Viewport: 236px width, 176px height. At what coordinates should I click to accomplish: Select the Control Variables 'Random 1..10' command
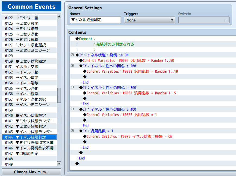click(x=153, y=71)
